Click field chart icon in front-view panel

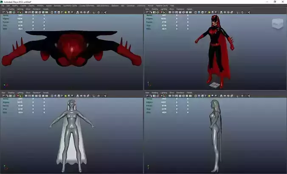(40, 95)
